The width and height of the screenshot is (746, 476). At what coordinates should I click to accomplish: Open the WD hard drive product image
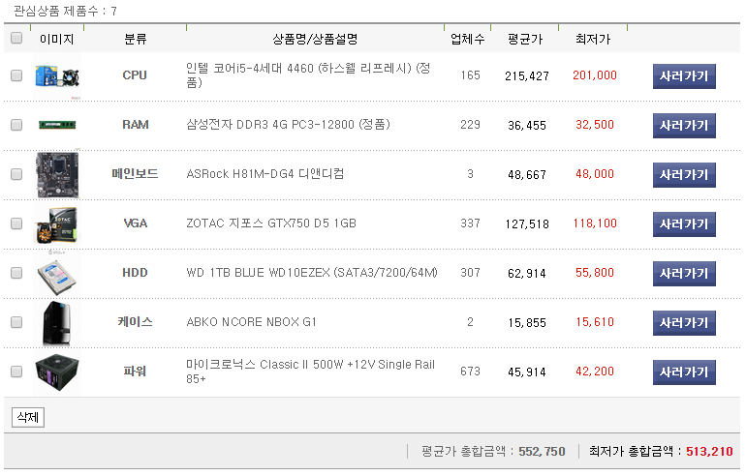56,273
